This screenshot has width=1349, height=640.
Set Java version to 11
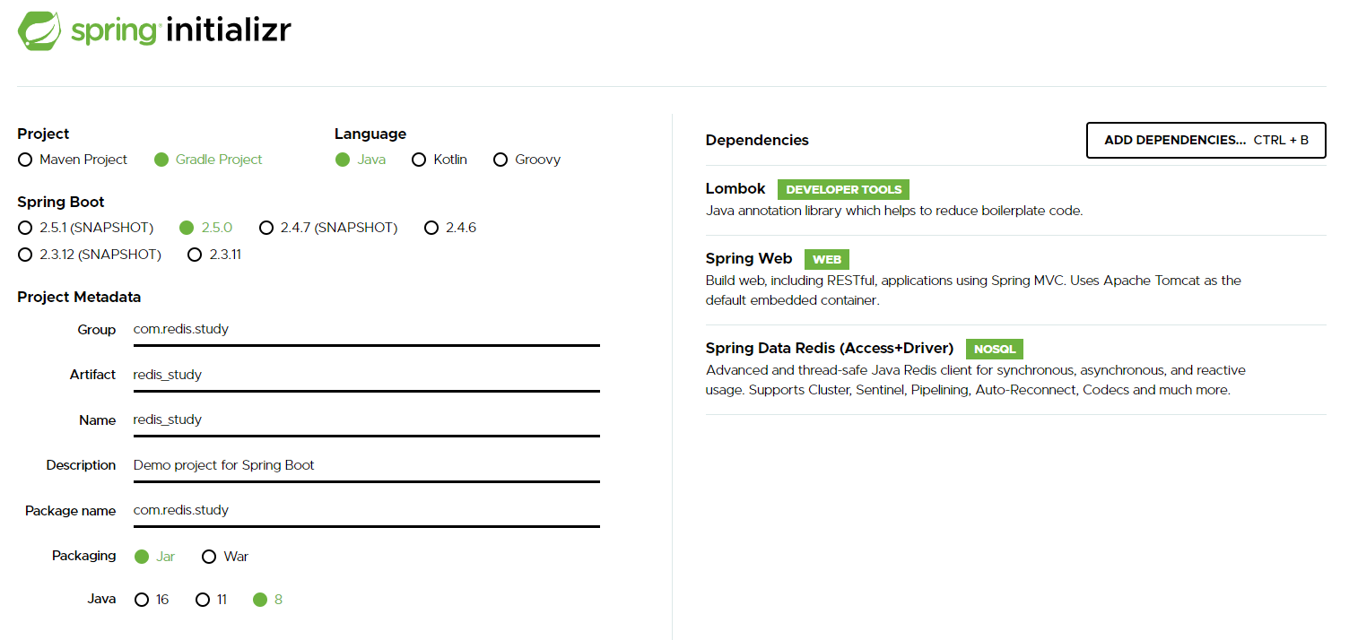tap(212, 600)
